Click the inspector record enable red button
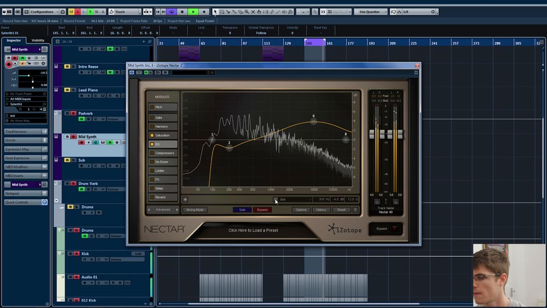This screenshot has width=547, height=308. [x=9, y=64]
